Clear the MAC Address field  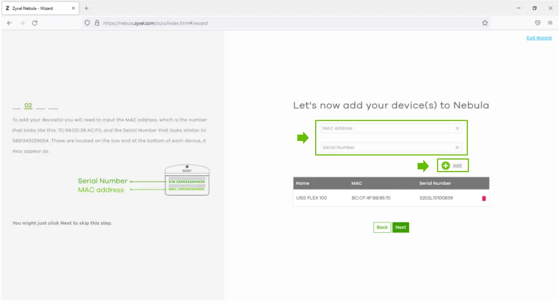coord(457,128)
